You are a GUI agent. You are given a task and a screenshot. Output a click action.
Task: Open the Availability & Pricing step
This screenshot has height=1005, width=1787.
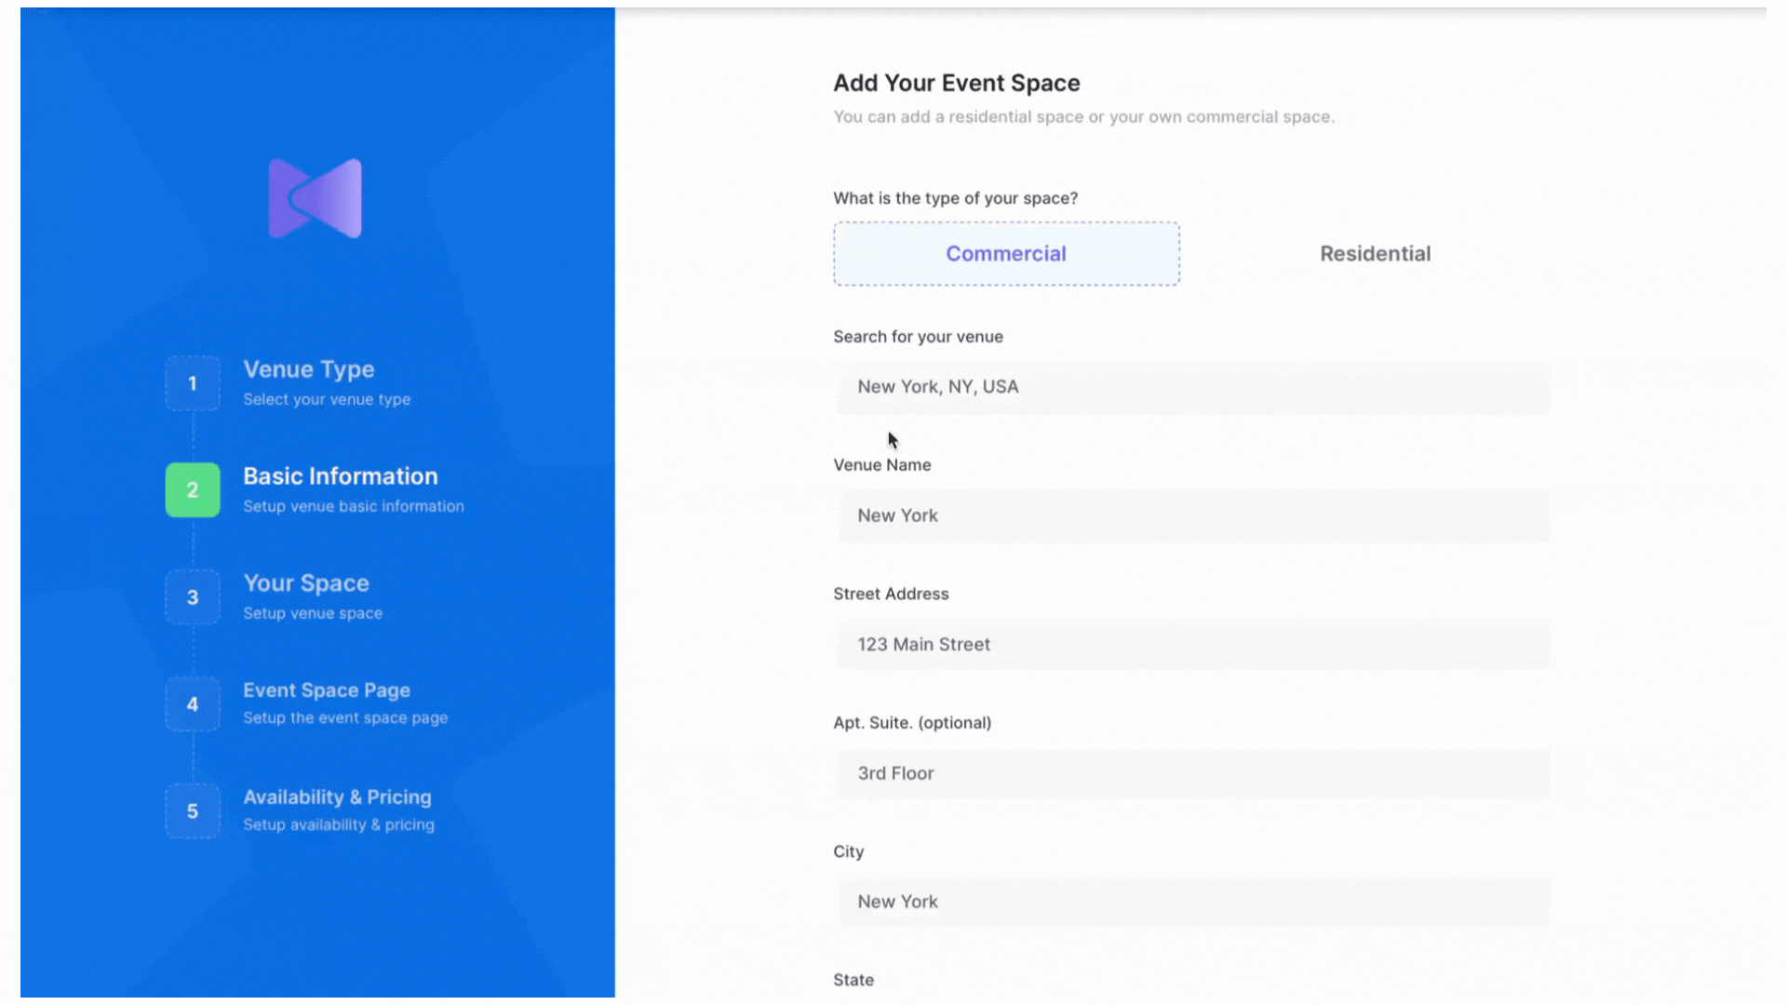337,797
